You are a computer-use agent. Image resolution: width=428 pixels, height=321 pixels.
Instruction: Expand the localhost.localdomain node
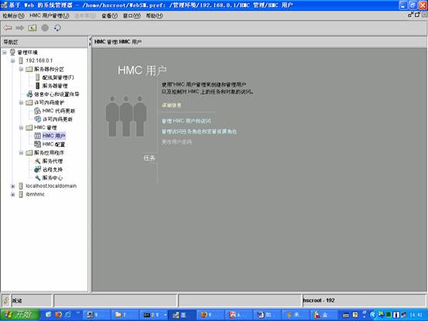(12, 186)
